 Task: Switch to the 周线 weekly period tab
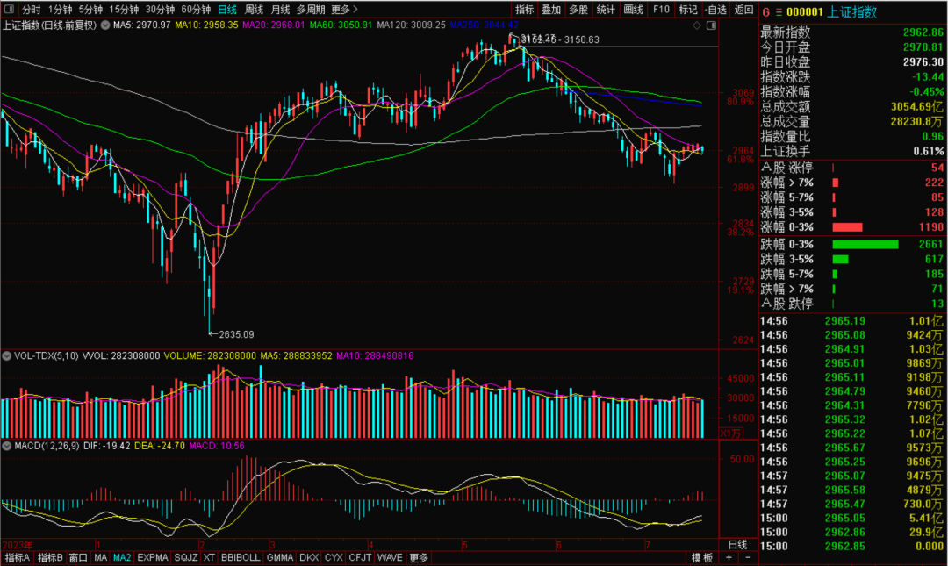click(255, 10)
